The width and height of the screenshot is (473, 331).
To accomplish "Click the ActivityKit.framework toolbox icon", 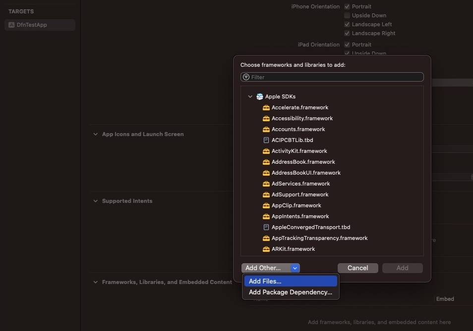I will click(x=266, y=151).
